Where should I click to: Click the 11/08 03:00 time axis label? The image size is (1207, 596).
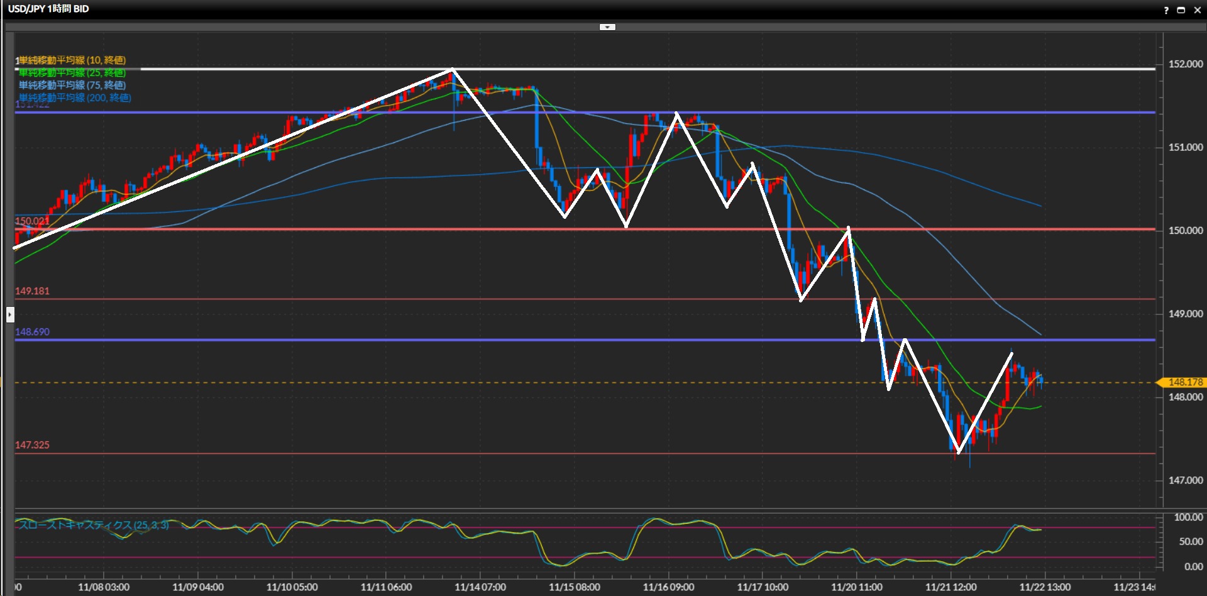coord(104,587)
